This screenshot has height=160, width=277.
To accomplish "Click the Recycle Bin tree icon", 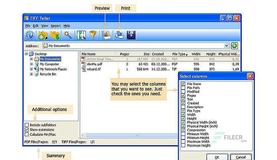I will pos(36,74).
